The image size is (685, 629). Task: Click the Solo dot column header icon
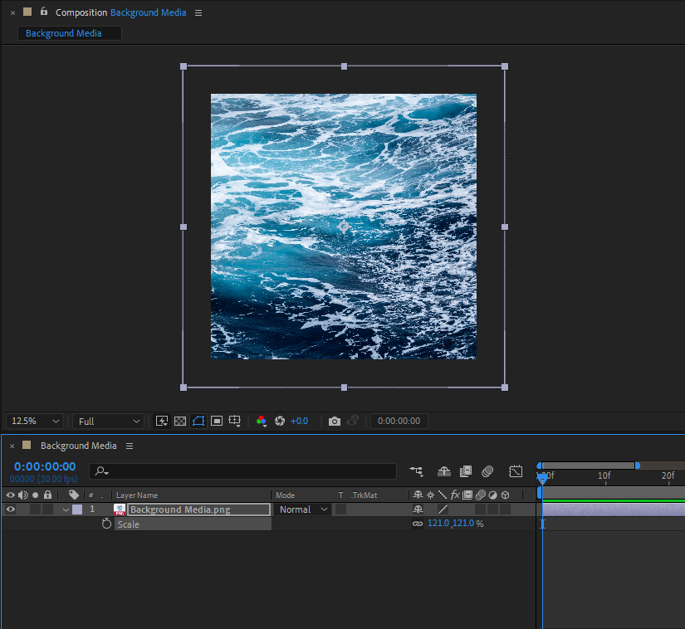pyautogui.click(x=36, y=495)
